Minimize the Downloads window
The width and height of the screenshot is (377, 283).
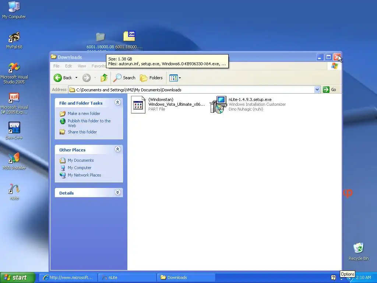(320, 57)
